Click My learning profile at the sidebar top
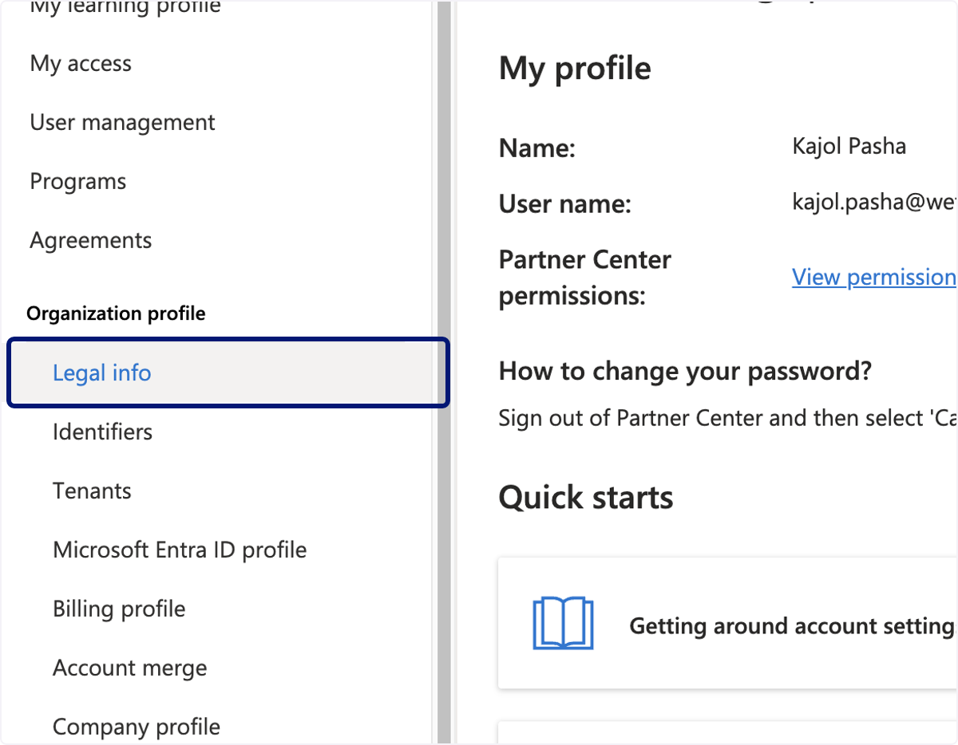The width and height of the screenshot is (958, 745). tap(125, 8)
